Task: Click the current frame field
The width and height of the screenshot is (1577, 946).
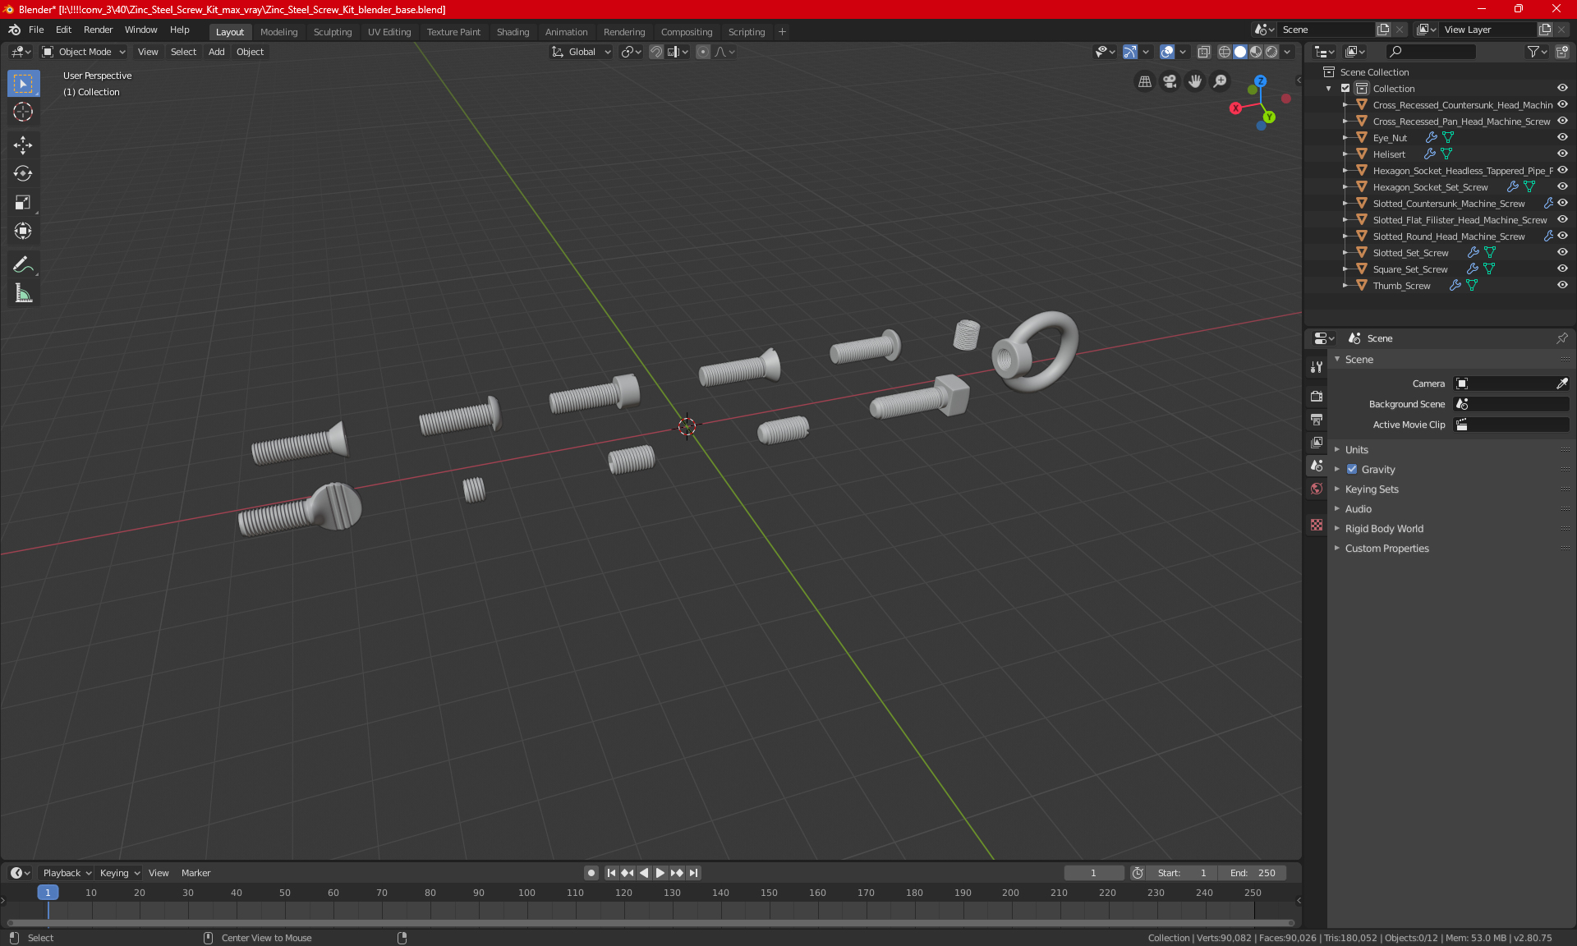Action: point(1093,873)
